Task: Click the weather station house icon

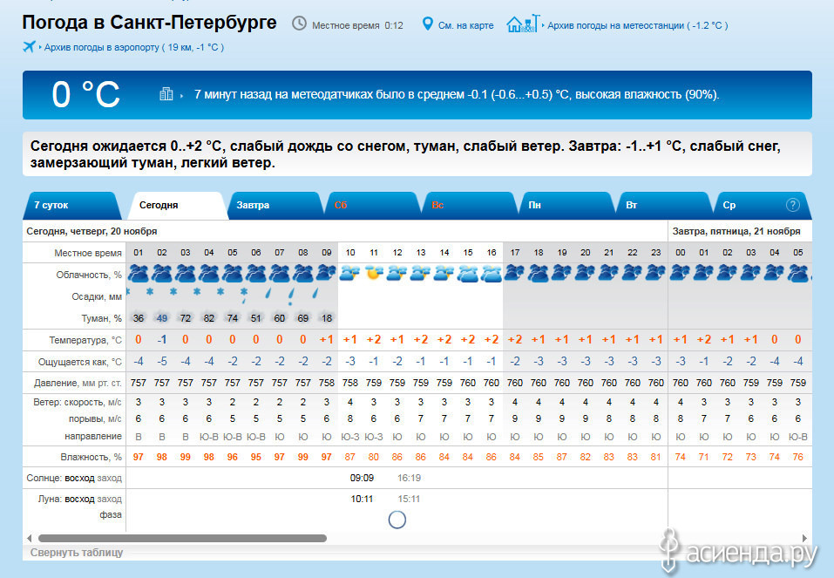Action: 522,24
